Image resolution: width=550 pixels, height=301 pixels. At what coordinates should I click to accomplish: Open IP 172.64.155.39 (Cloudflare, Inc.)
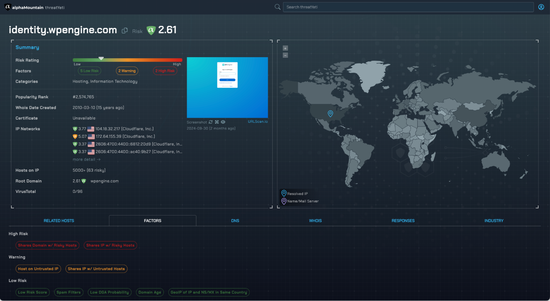click(125, 136)
